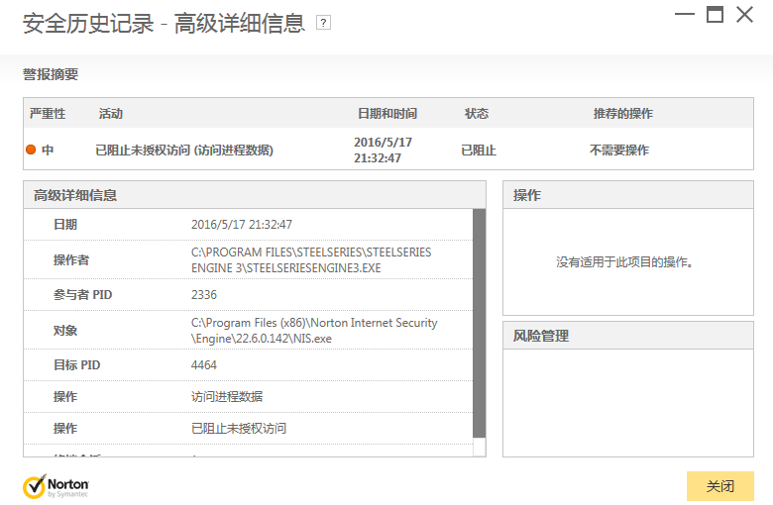Click the PID value 2336
Viewport: 773px width, 505px height.
click(x=204, y=295)
